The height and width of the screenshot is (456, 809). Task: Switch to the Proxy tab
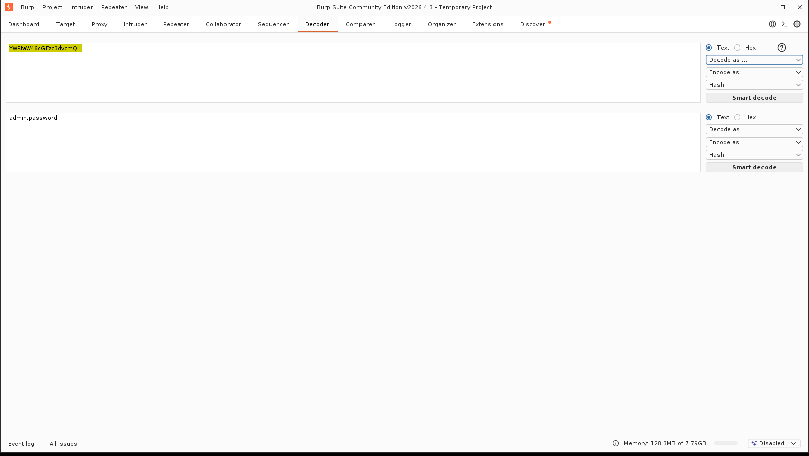coord(99,24)
